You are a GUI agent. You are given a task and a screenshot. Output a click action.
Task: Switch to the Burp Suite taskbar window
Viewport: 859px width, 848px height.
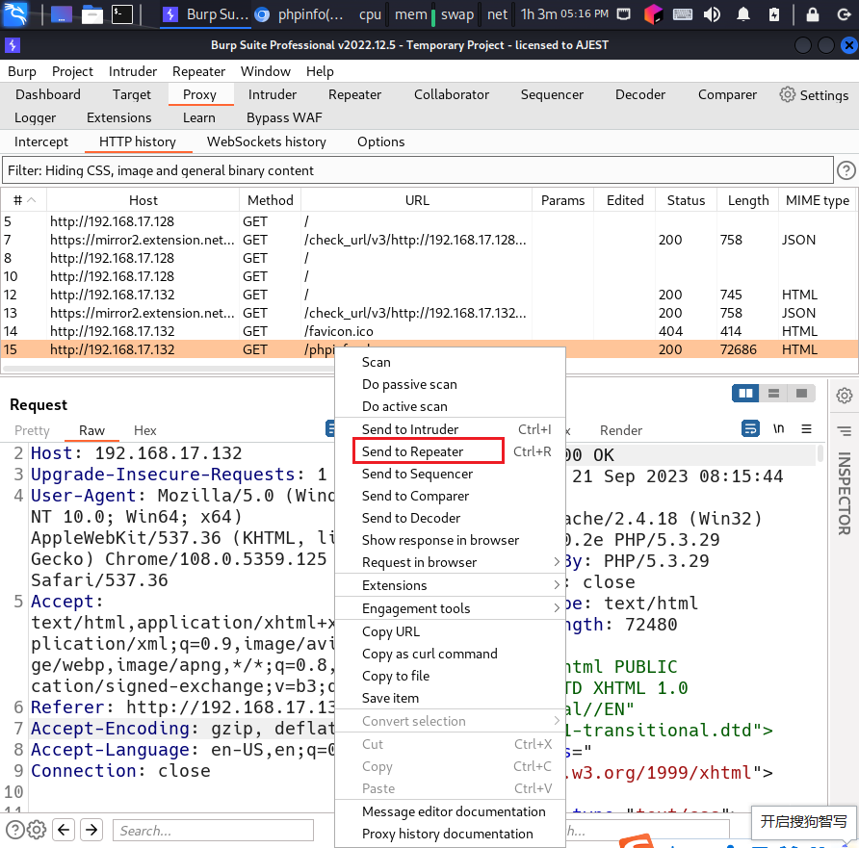click(206, 14)
